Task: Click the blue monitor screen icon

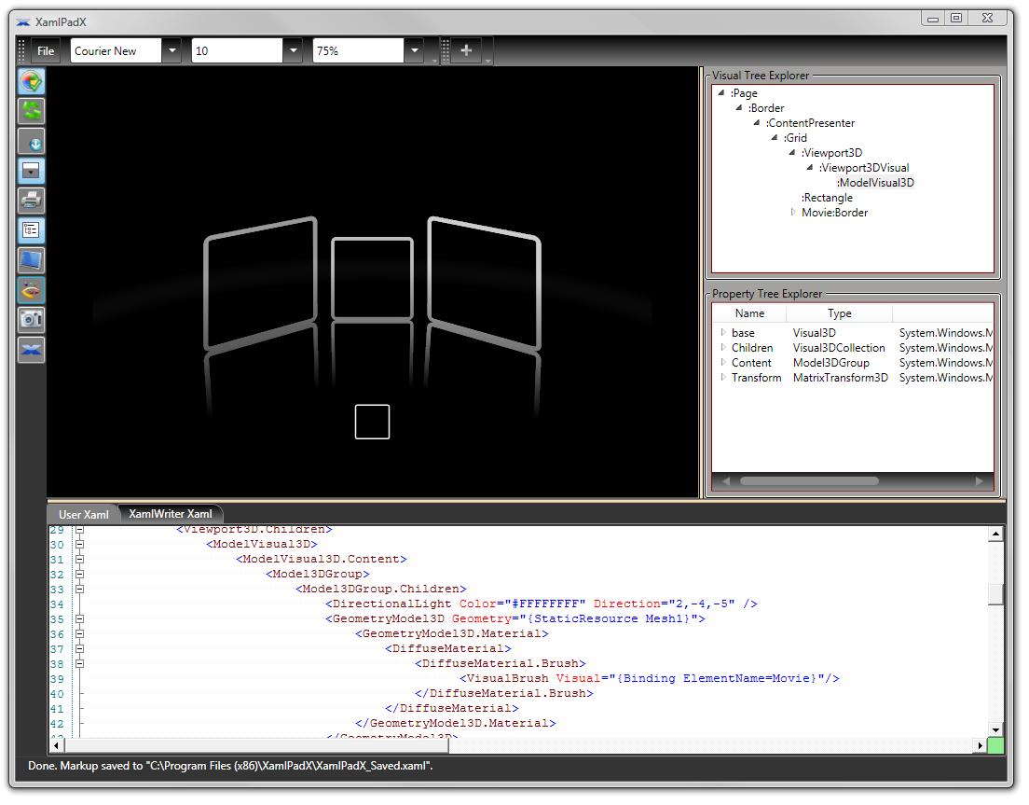Action: coord(32,260)
